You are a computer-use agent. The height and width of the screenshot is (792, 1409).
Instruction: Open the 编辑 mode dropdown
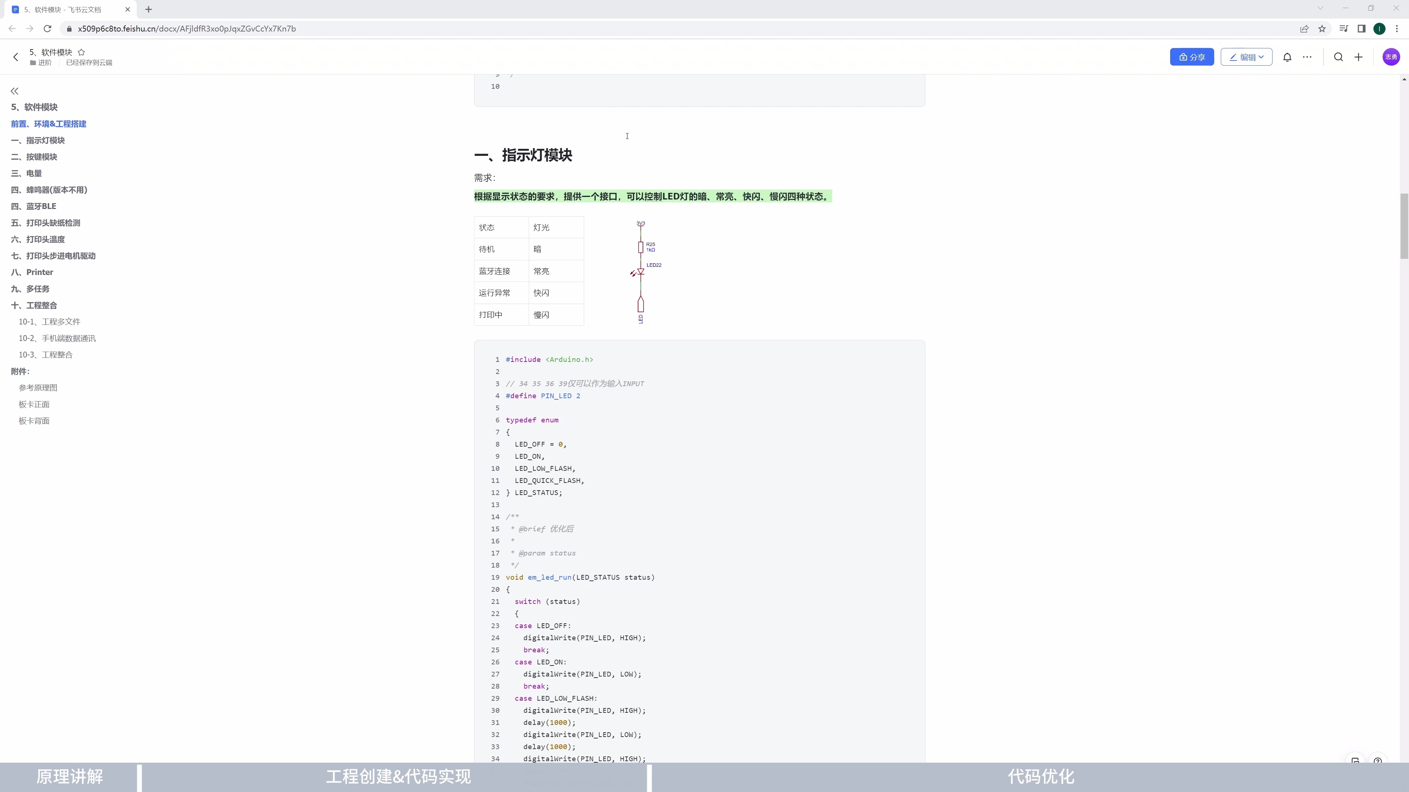tap(1246, 57)
